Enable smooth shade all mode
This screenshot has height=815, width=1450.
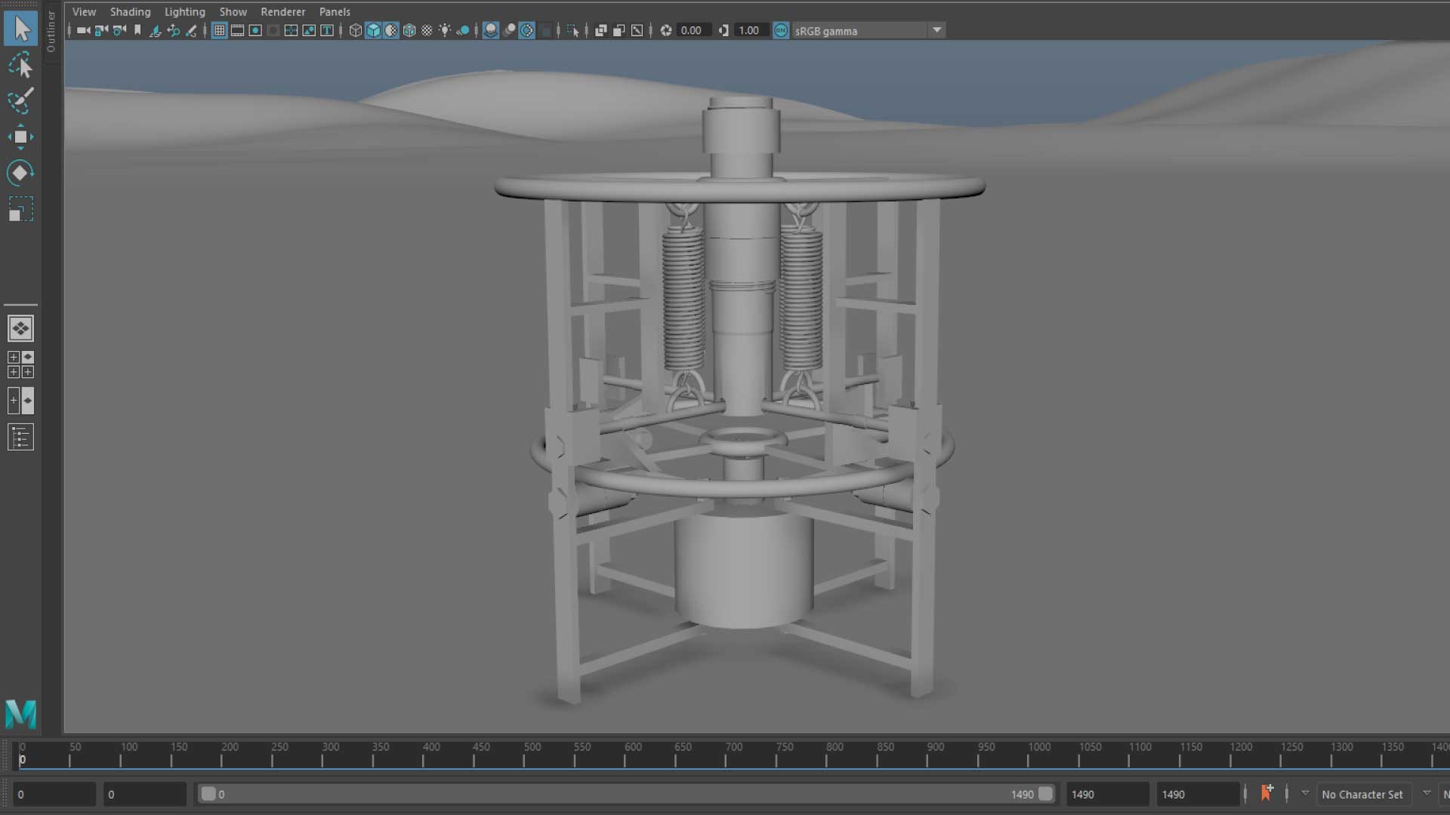(x=374, y=30)
